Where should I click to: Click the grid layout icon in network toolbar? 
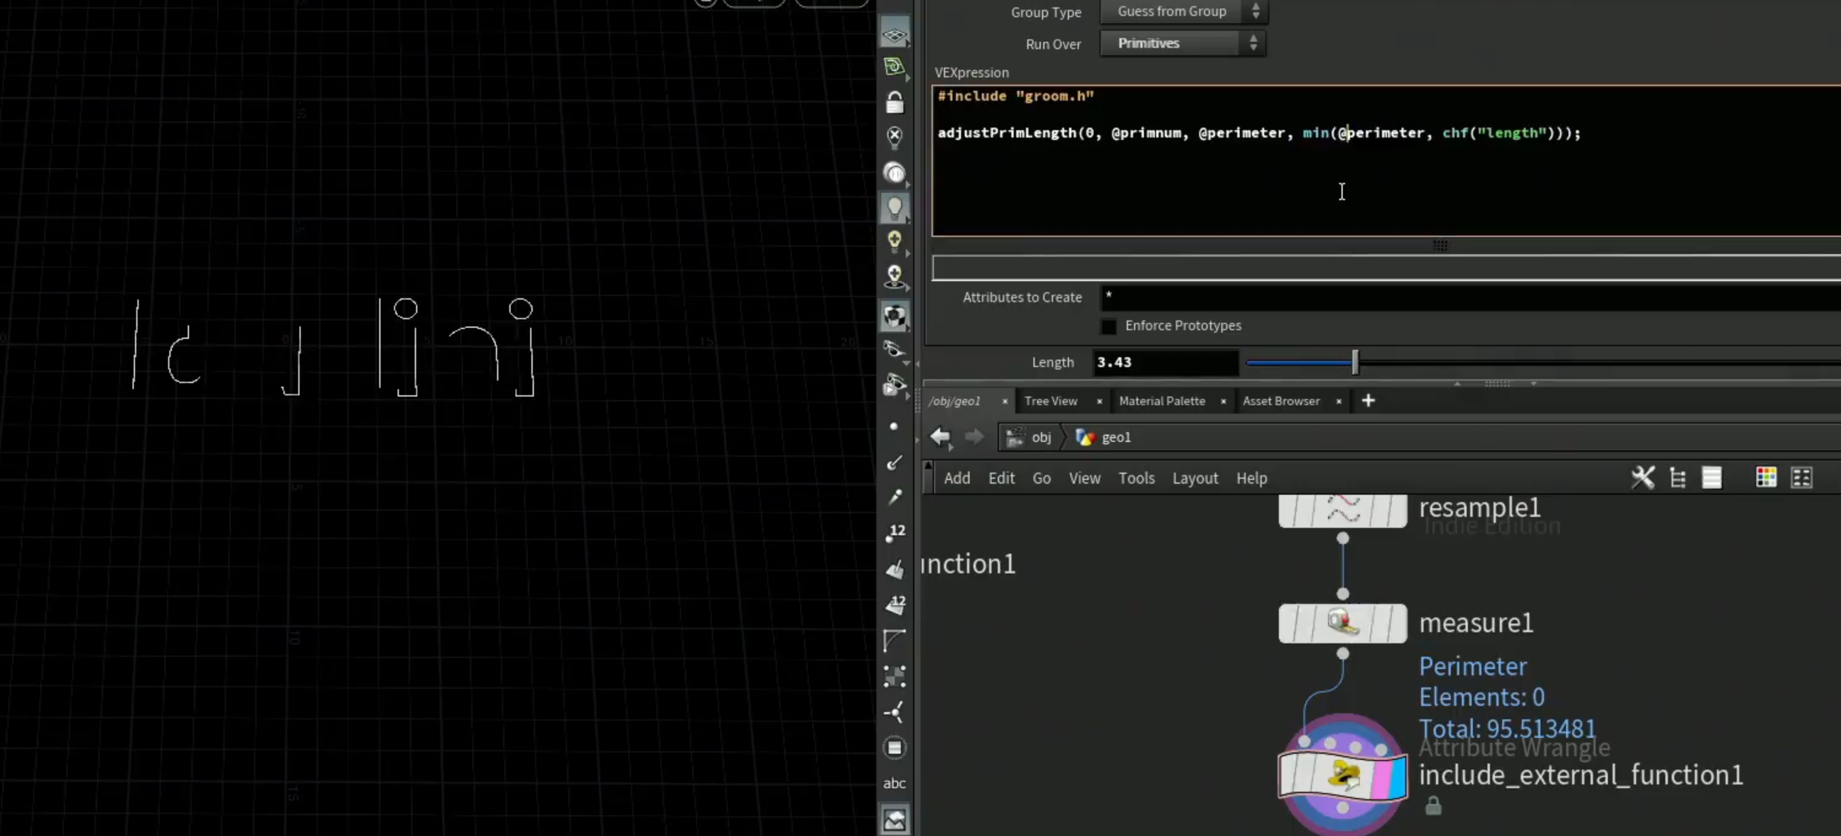(x=1802, y=478)
